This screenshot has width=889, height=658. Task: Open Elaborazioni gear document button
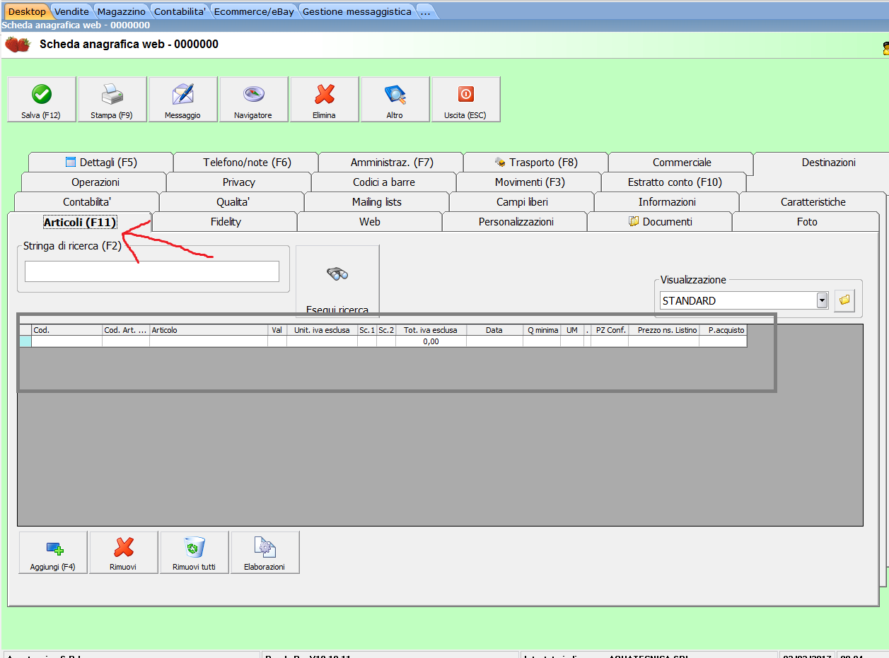point(265,552)
